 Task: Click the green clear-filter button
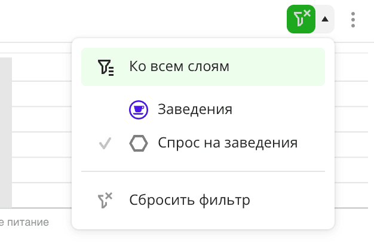point(301,19)
